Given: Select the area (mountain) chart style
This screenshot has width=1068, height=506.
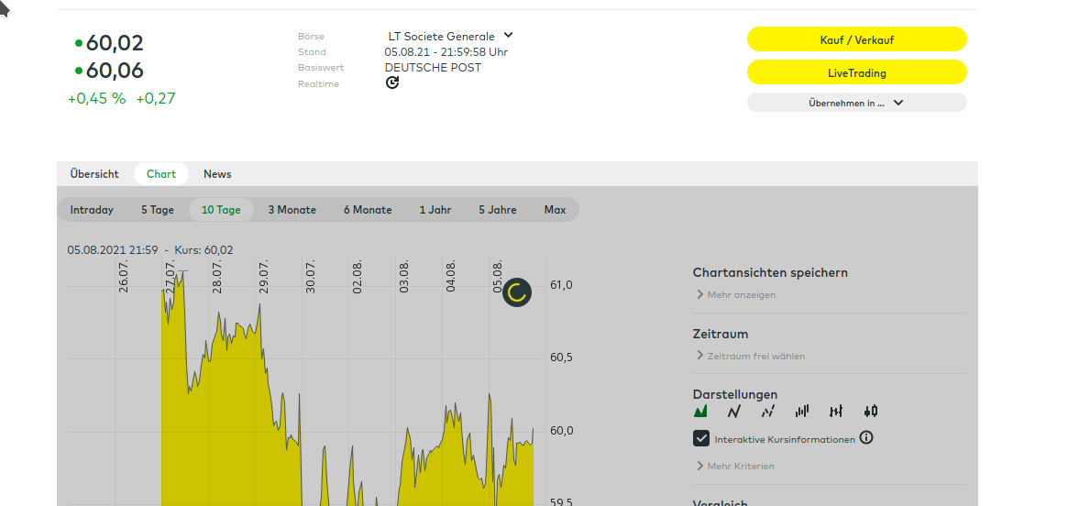Looking at the screenshot, I should click(701, 412).
